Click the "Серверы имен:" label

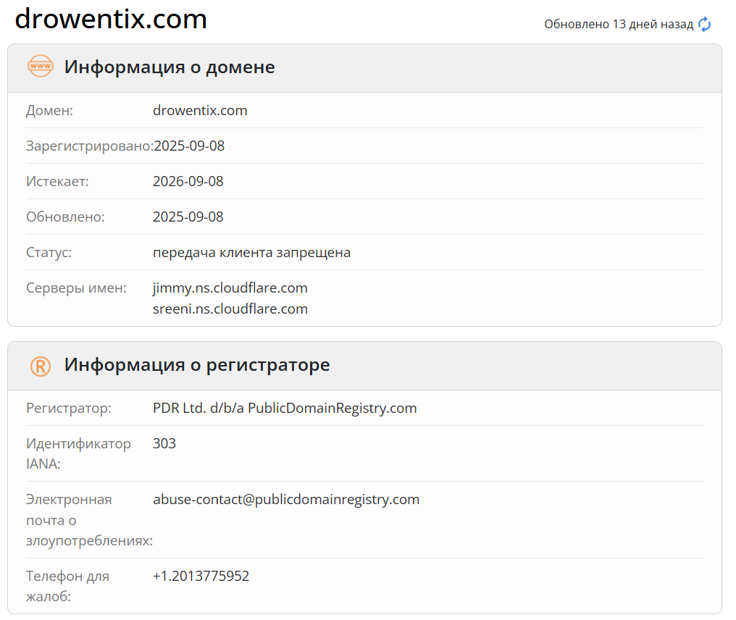pyautogui.click(x=76, y=288)
